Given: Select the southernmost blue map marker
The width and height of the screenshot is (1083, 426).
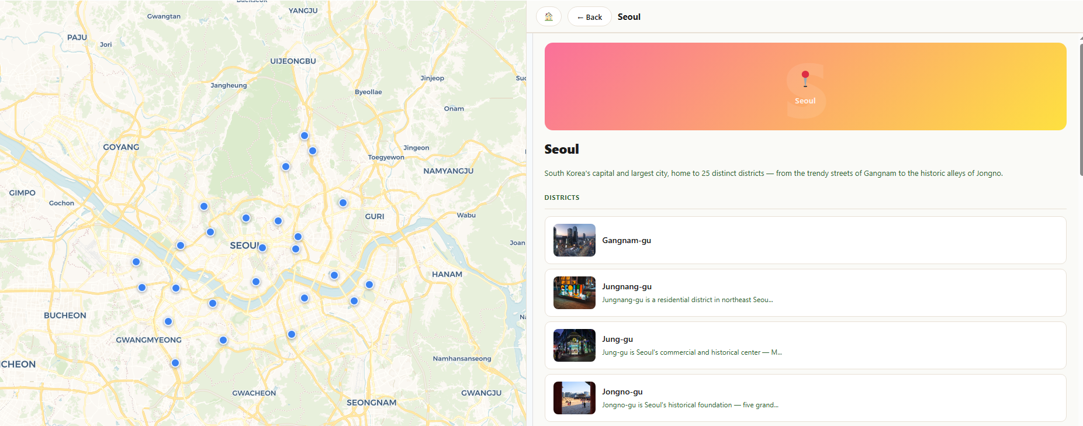Looking at the screenshot, I should tap(175, 363).
